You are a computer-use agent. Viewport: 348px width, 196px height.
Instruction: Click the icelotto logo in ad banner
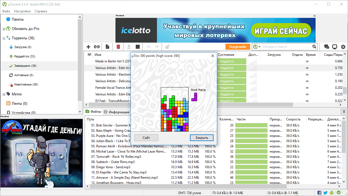click(136, 30)
